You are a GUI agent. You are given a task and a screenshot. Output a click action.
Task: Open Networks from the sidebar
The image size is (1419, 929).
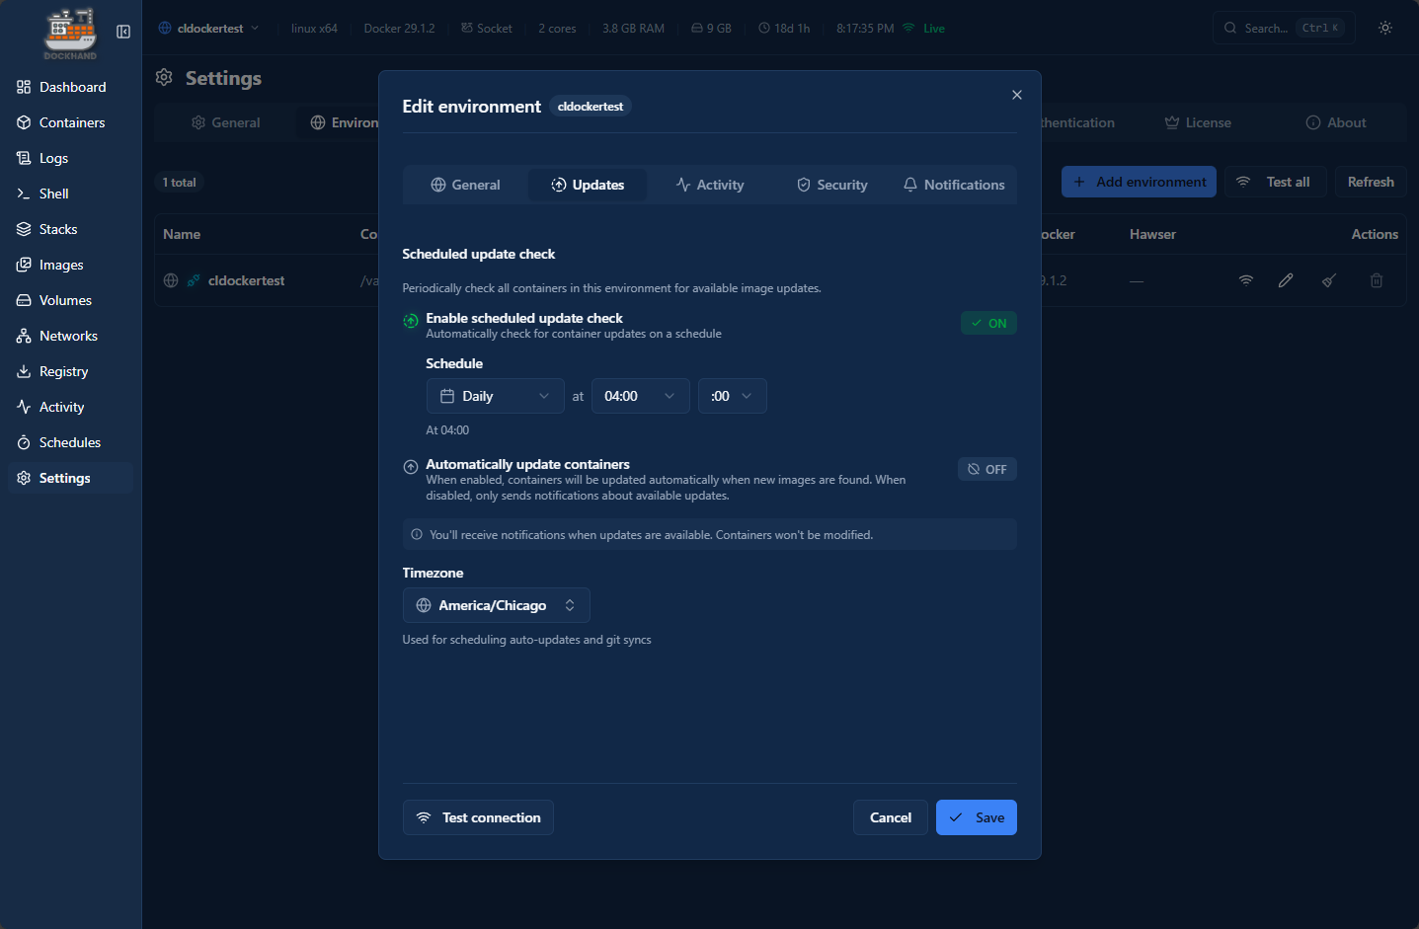click(x=65, y=335)
